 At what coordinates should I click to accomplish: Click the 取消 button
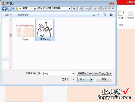[104, 79]
